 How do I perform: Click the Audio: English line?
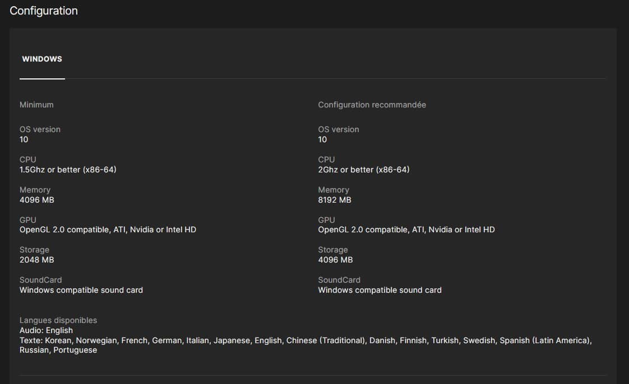click(46, 330)
